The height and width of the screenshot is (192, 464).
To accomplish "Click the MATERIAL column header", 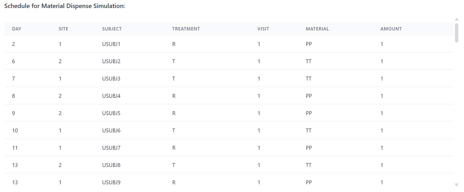I will coord(317,29).
